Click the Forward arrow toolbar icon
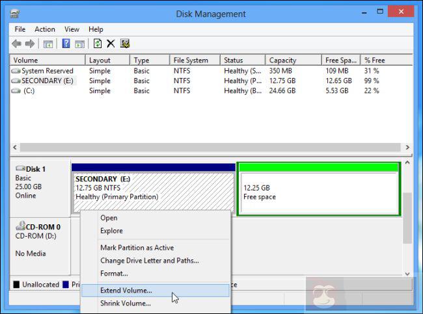Screen dimensions: 423x314 (x=30, y=44)
